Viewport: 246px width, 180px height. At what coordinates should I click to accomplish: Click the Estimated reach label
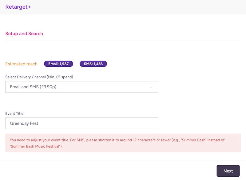[x=21, y=64]
